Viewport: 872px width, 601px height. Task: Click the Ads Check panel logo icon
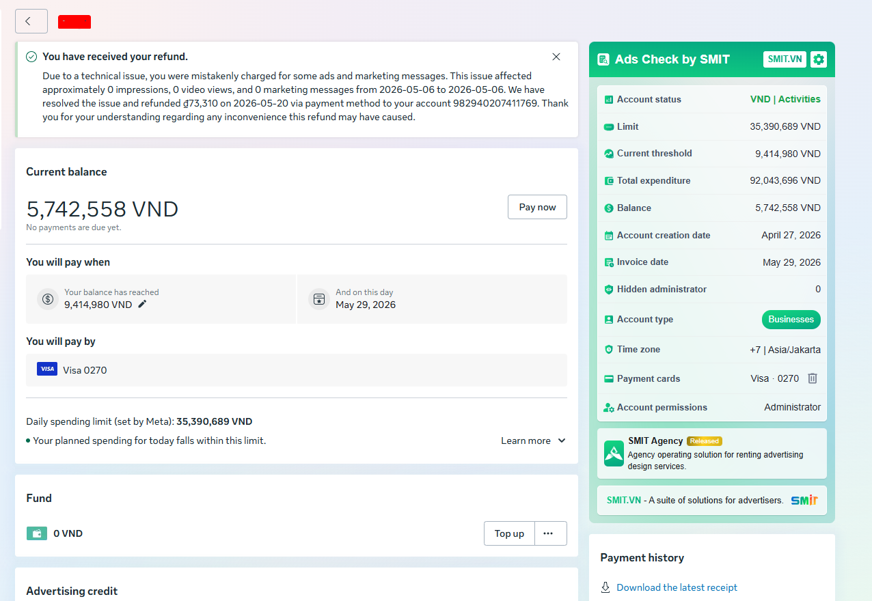603,59
